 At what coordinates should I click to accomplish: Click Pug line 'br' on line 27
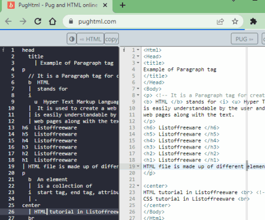(31, 218)
